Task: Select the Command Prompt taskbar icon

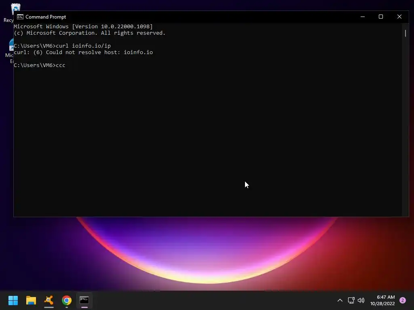Action: 84,300
